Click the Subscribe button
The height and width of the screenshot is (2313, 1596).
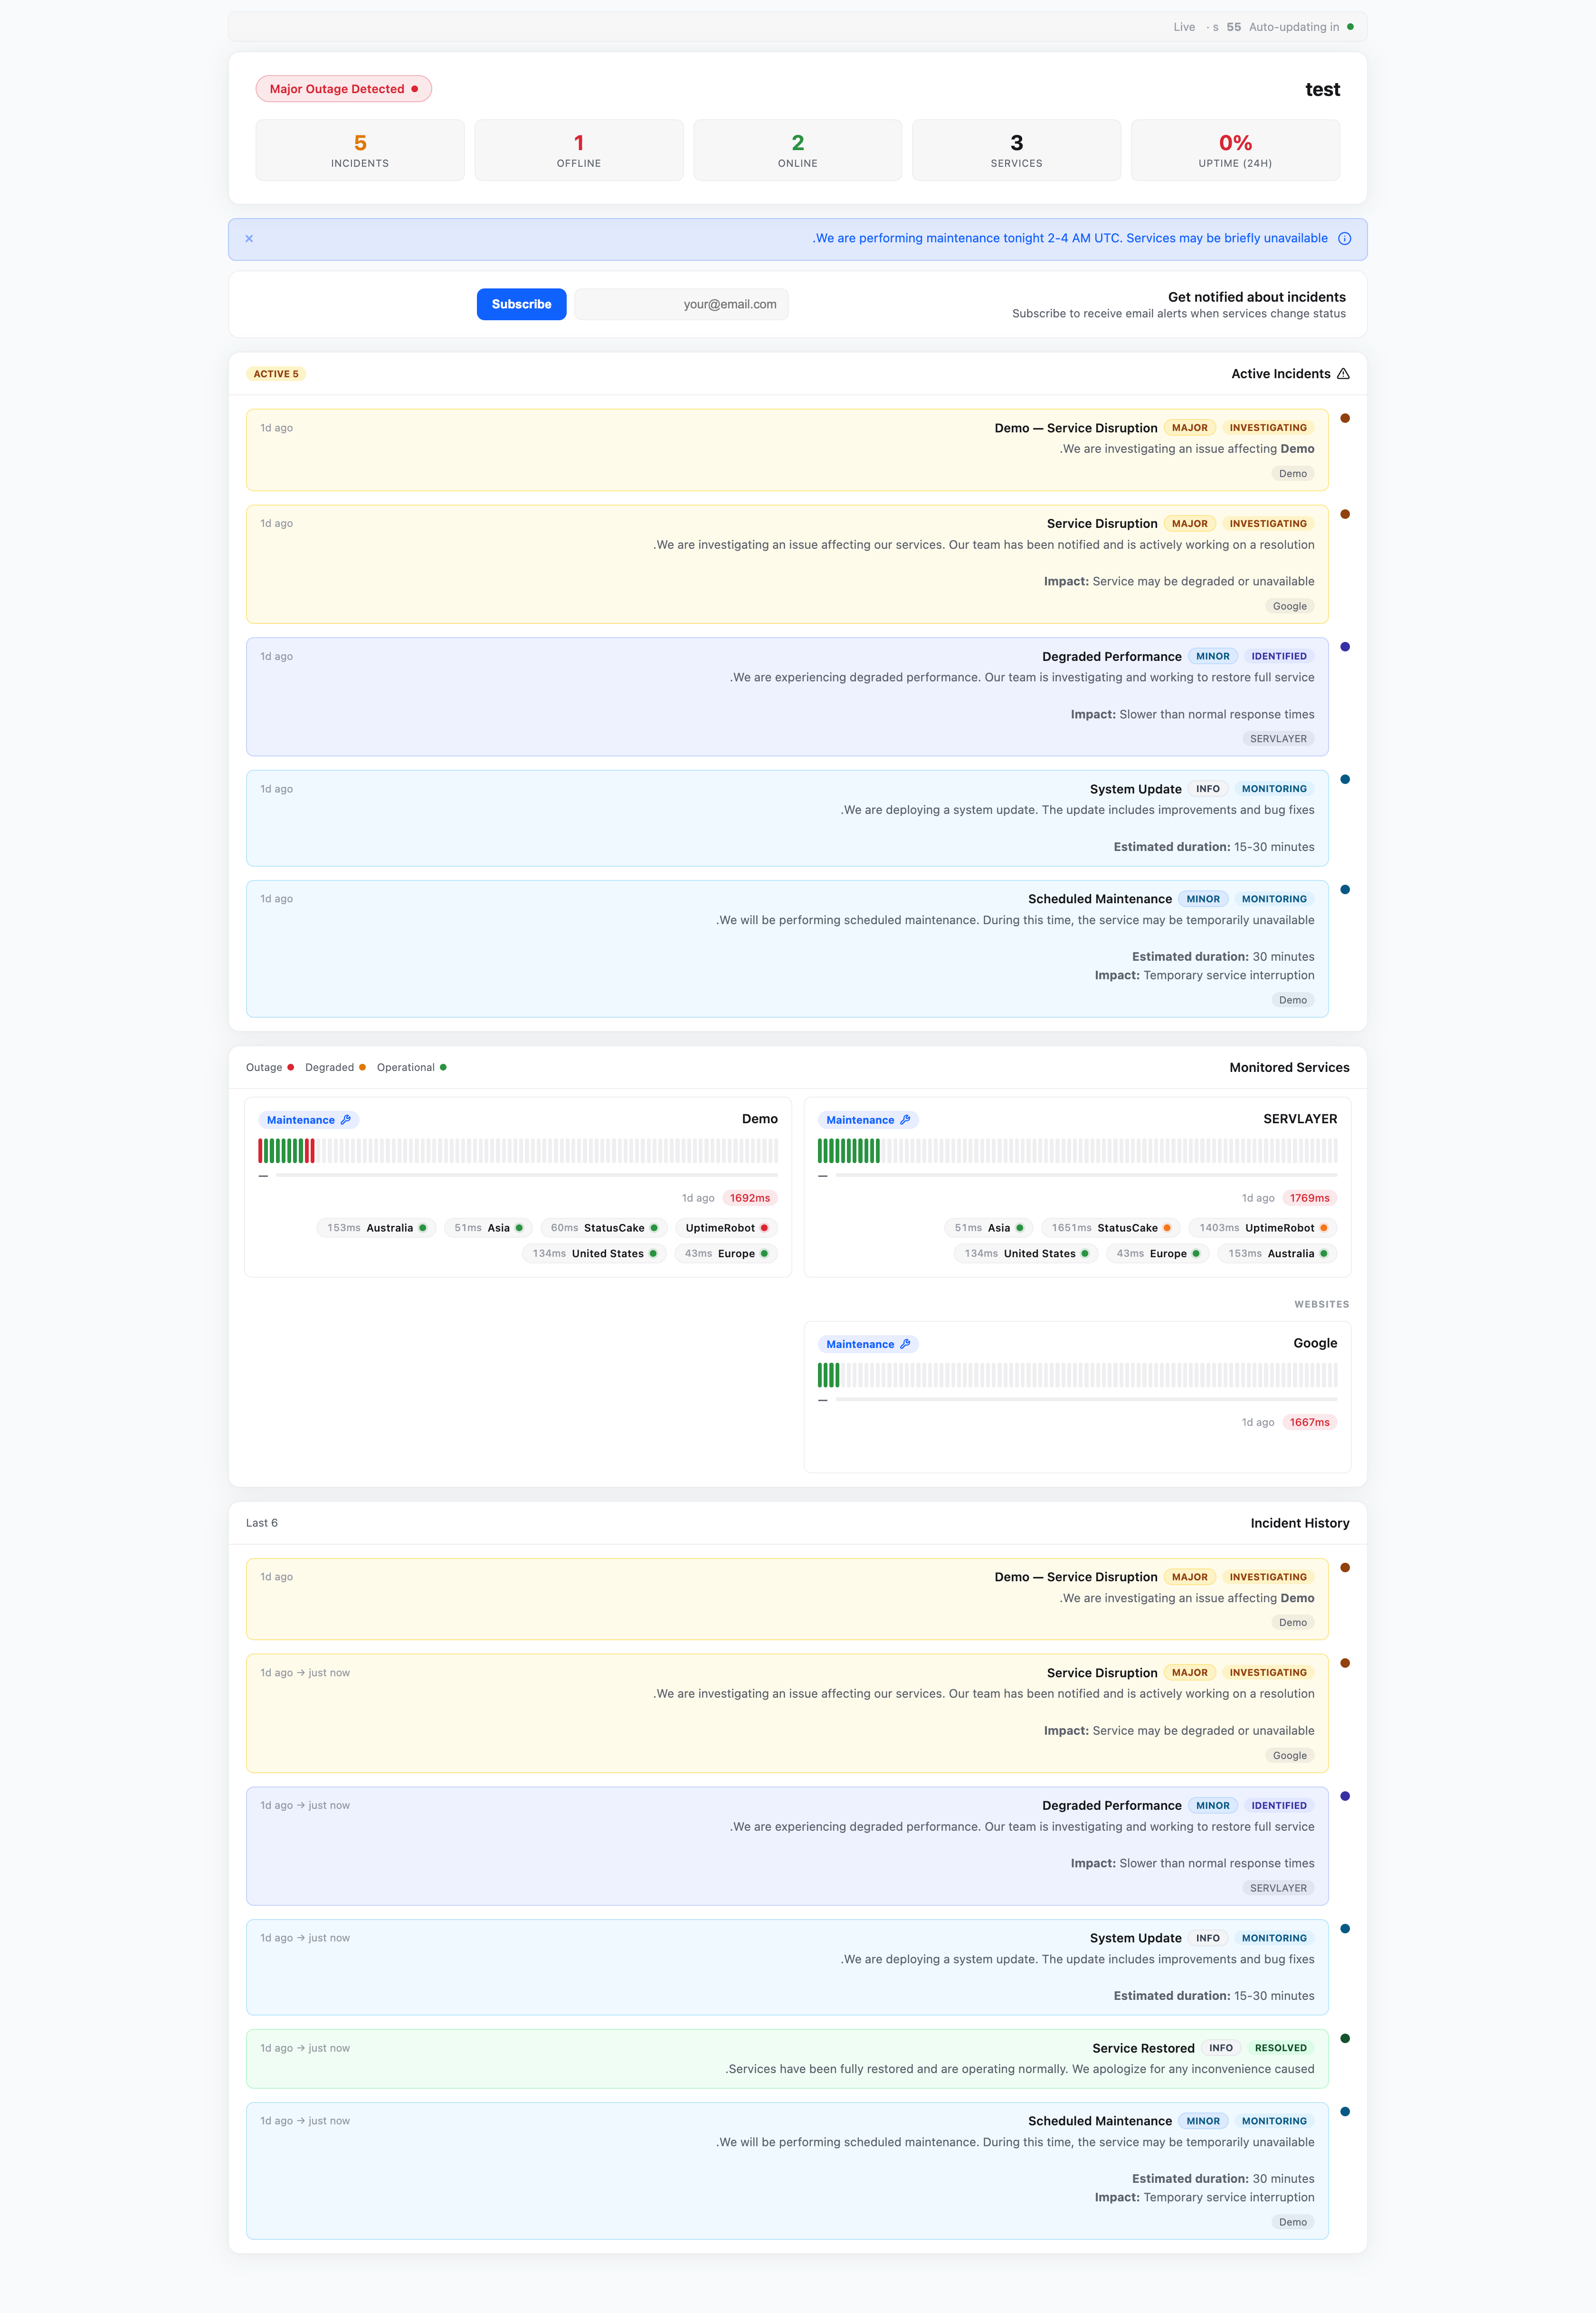(x=521, y=304)
